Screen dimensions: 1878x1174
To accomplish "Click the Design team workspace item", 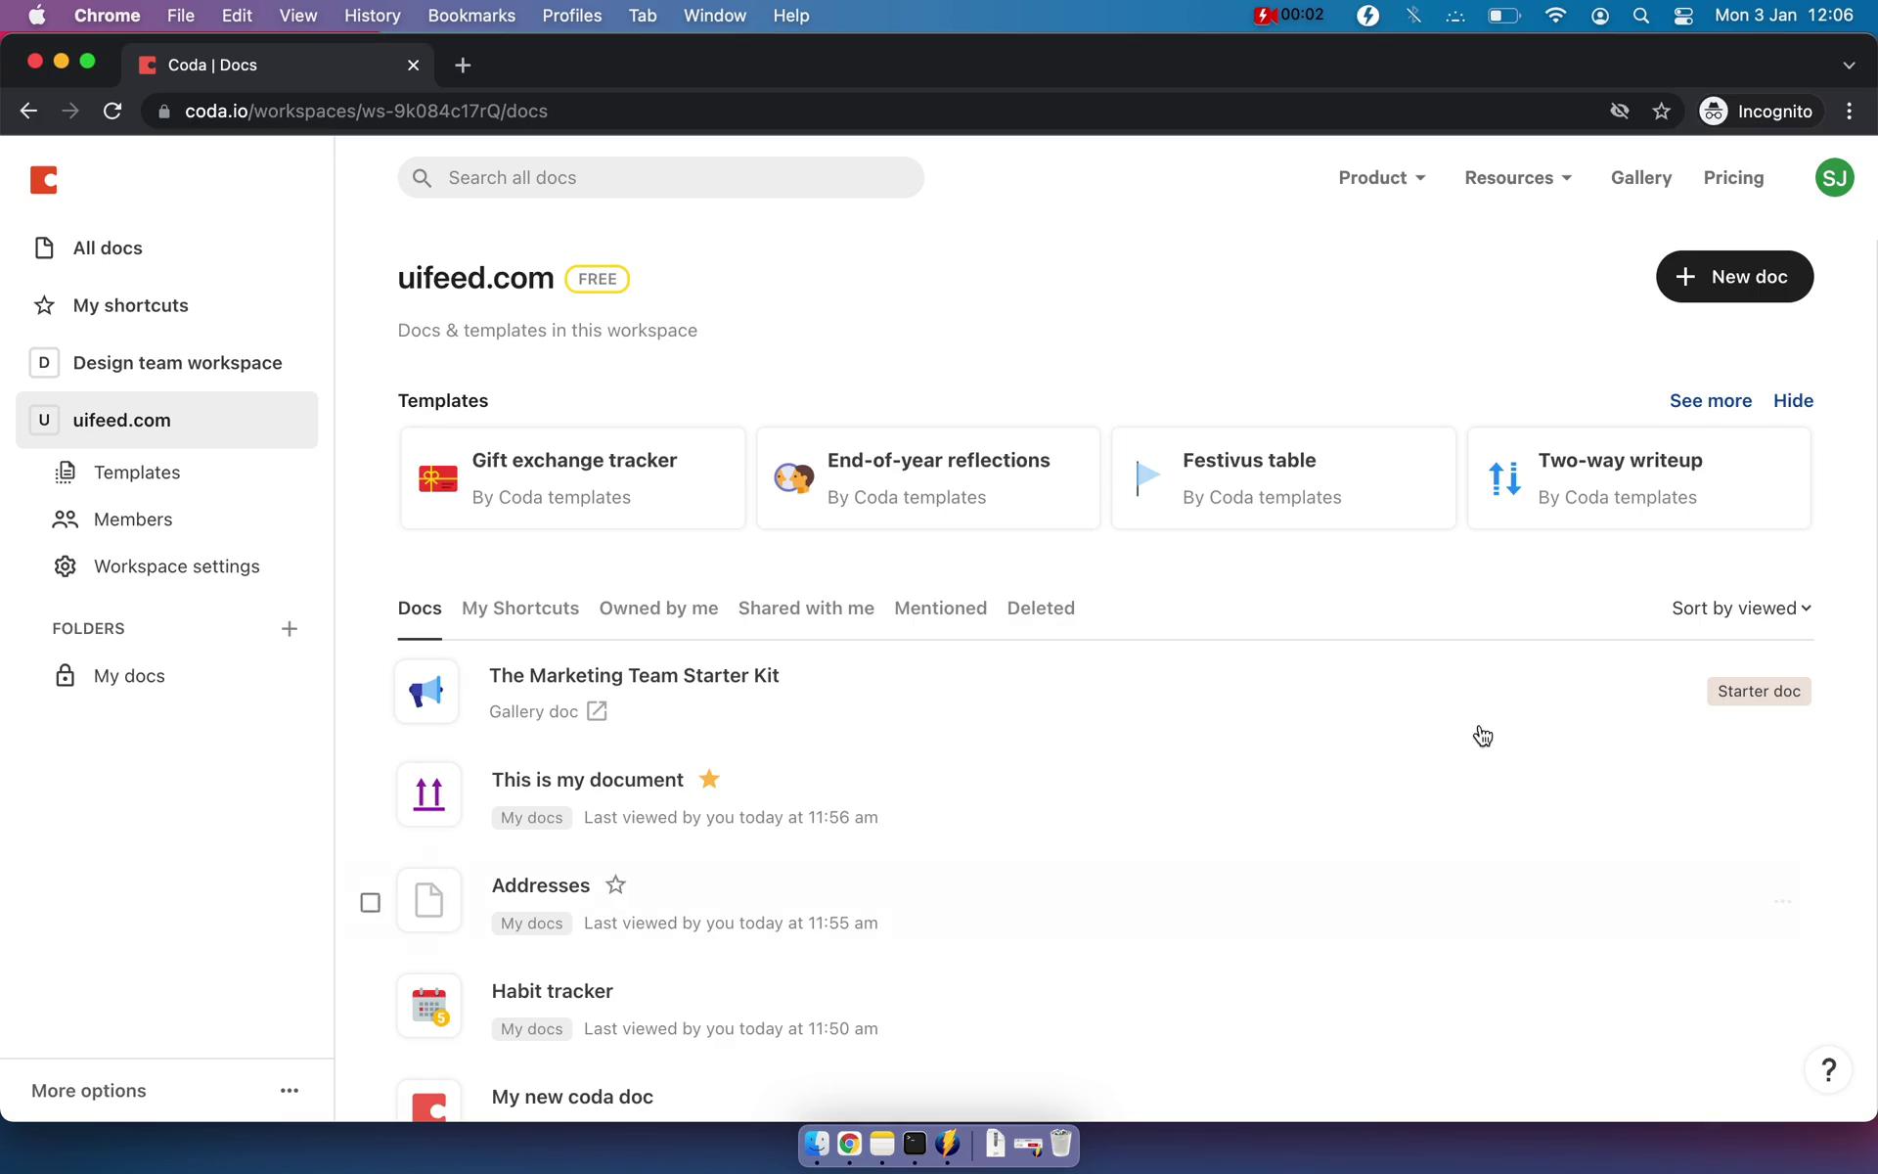I will [x=177, y=361].
